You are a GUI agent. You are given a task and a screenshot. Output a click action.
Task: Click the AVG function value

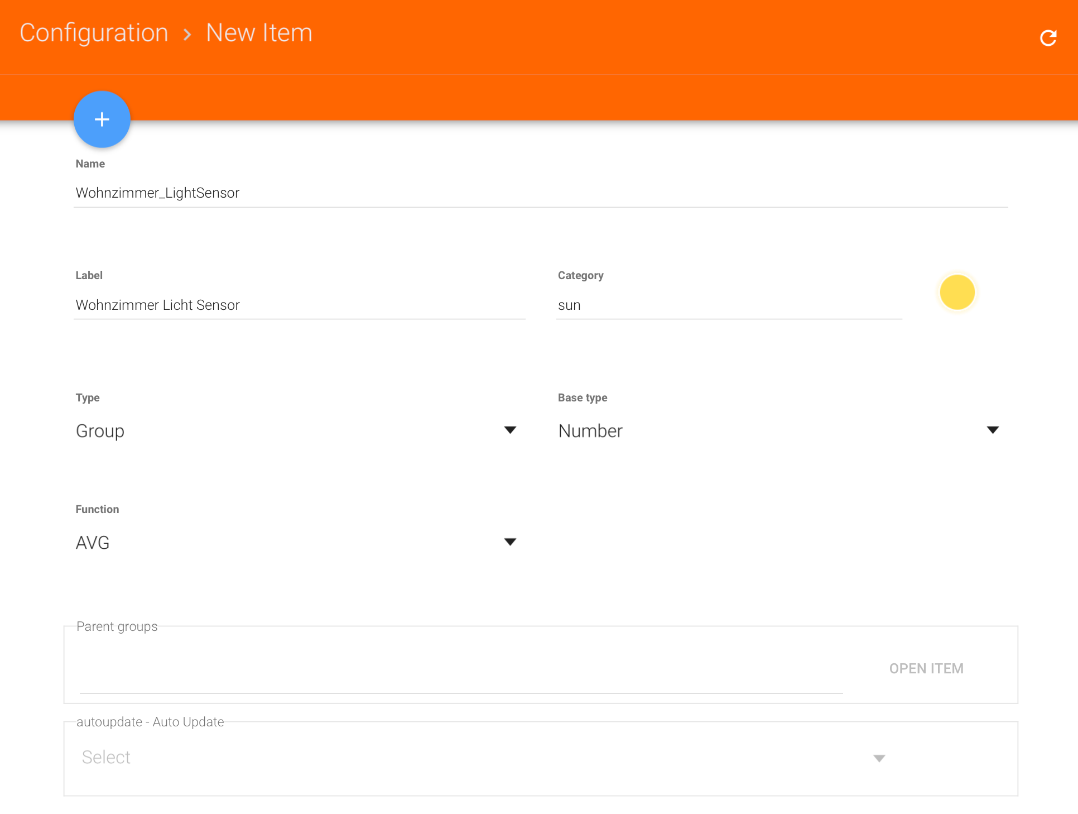click(x=93, y=542)
